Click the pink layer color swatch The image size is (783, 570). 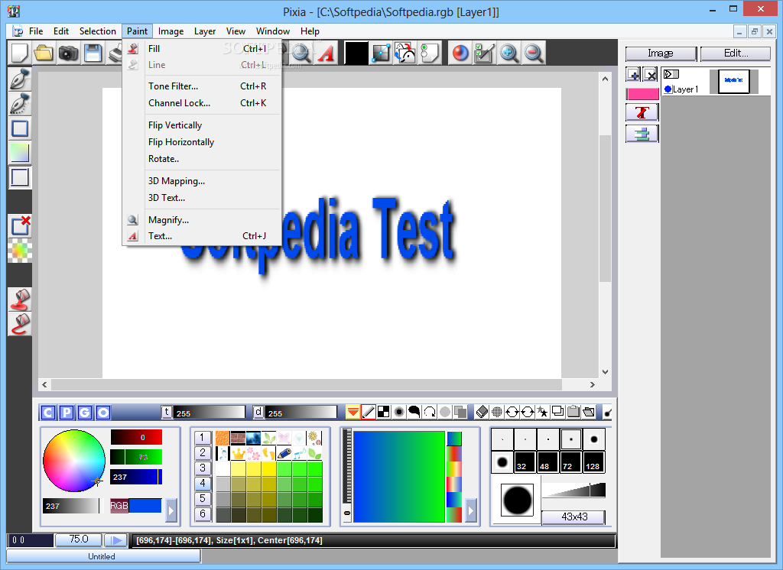click(x=642, y=94)
